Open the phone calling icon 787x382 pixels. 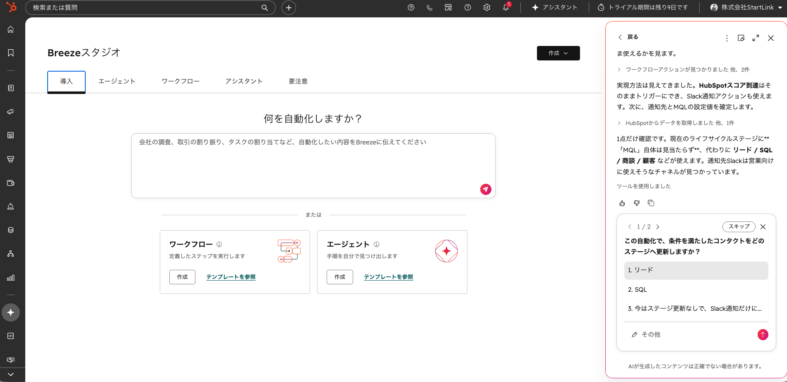coord(429,7)
